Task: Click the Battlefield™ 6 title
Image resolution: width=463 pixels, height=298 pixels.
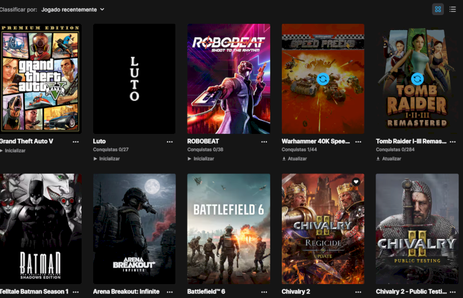Action: point(206,292)
